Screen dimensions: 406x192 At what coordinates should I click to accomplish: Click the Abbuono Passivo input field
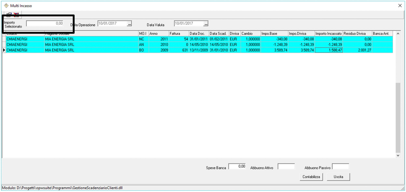click(340, 166)
